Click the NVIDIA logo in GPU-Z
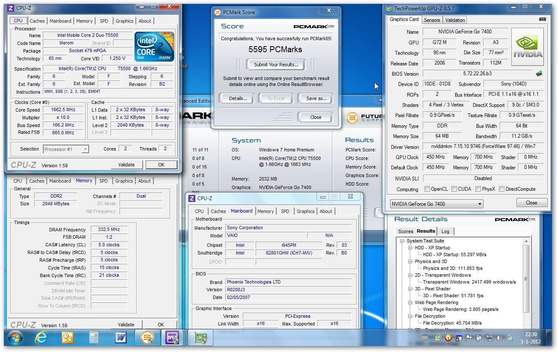This screenshot has height=352, width=558. tap(528, 47)
